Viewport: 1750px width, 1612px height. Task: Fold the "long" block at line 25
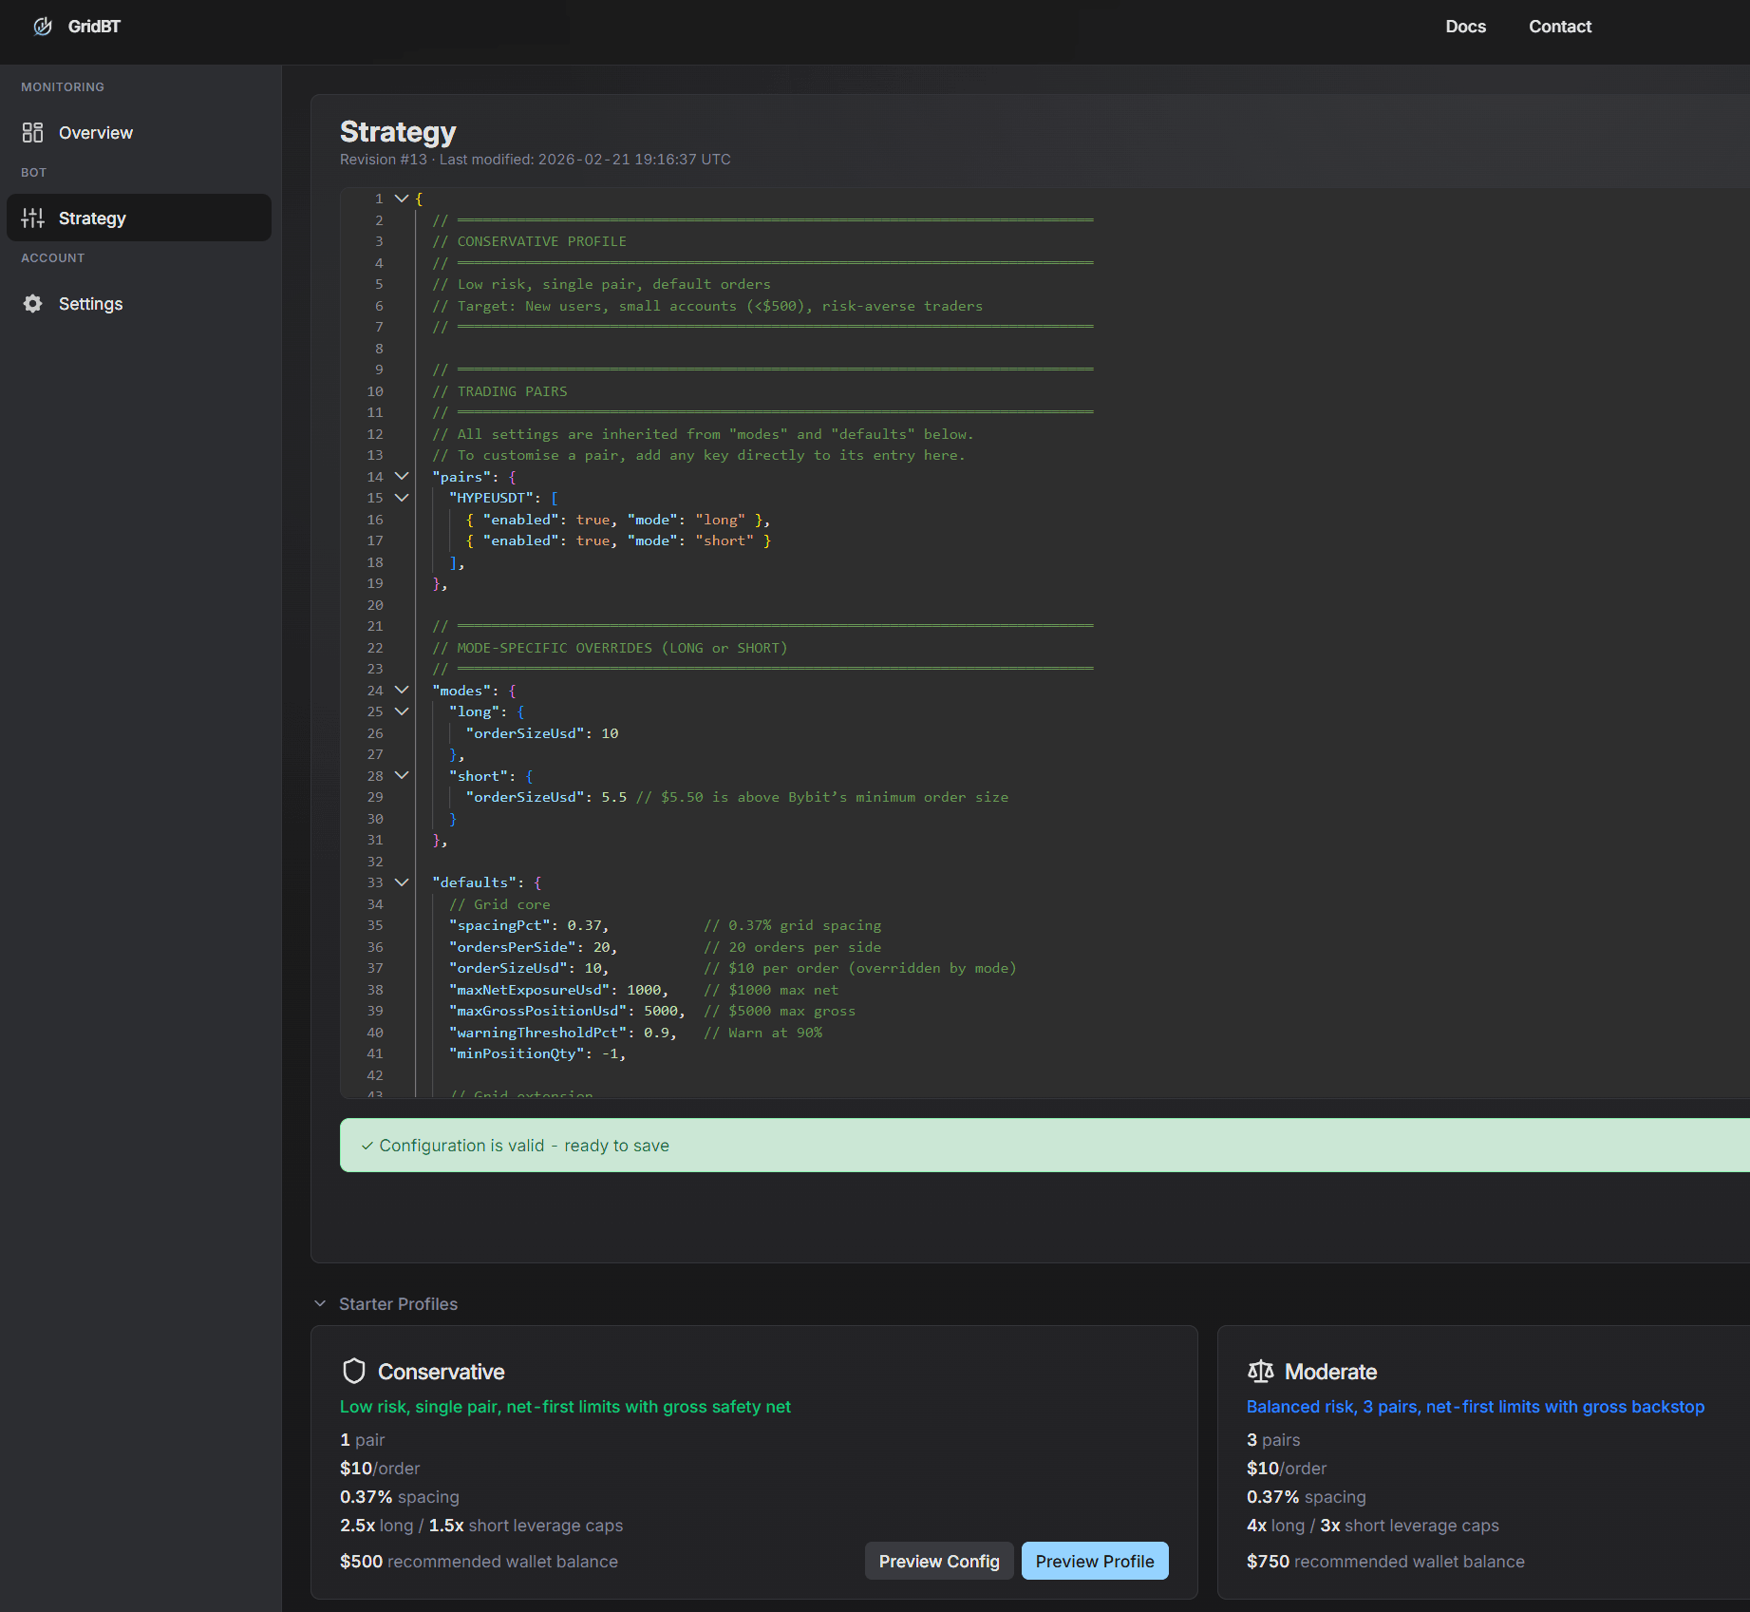pyautogui.click(x=402, y=711)
